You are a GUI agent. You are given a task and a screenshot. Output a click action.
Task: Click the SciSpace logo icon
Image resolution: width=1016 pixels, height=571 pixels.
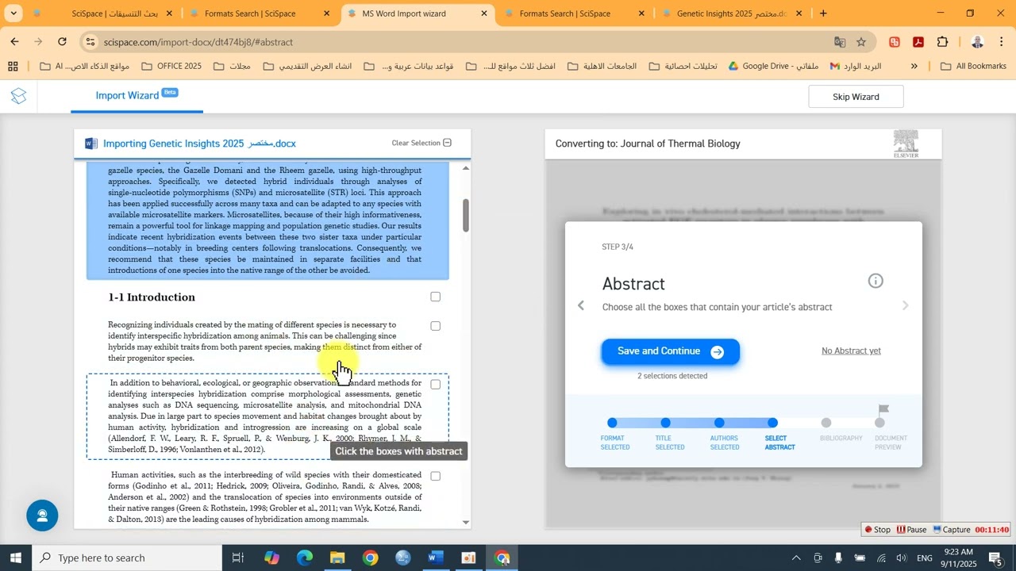[19, 97]
